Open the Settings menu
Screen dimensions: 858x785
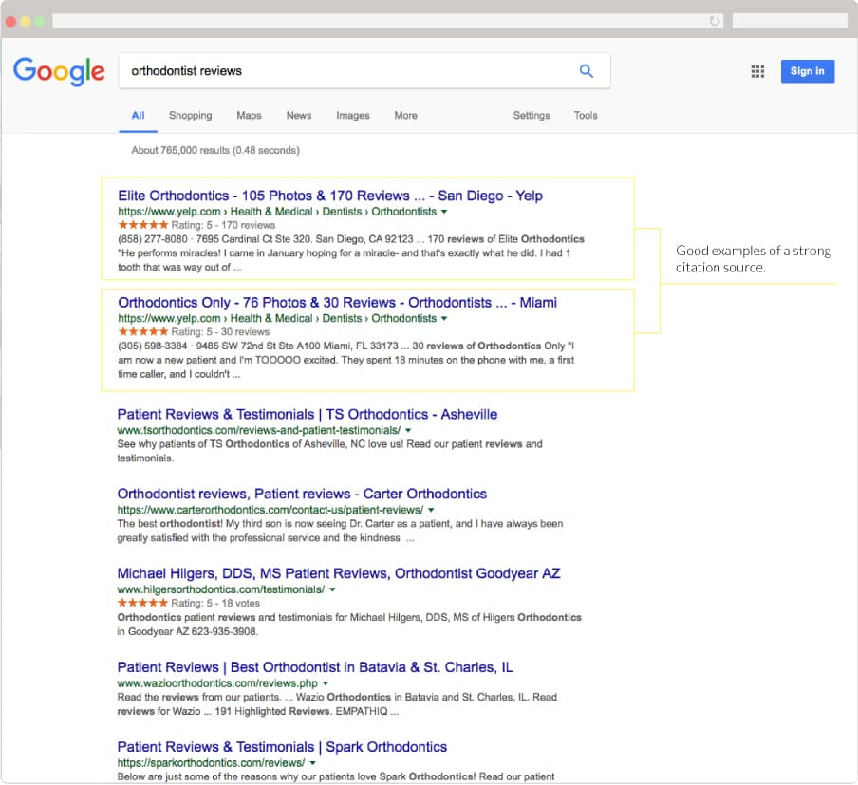(x=532, y=116)
